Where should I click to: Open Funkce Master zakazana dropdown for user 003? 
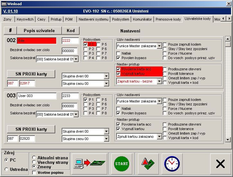(x=159, y=101)
